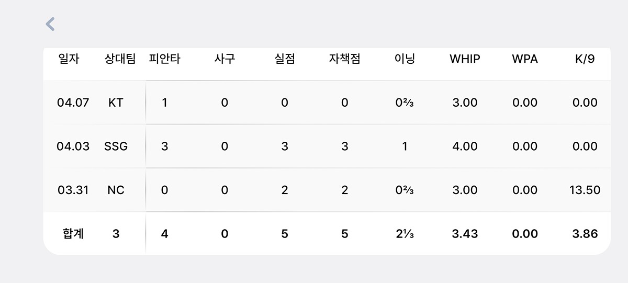
Task: Click the 사구 column header
Action: 225,59
